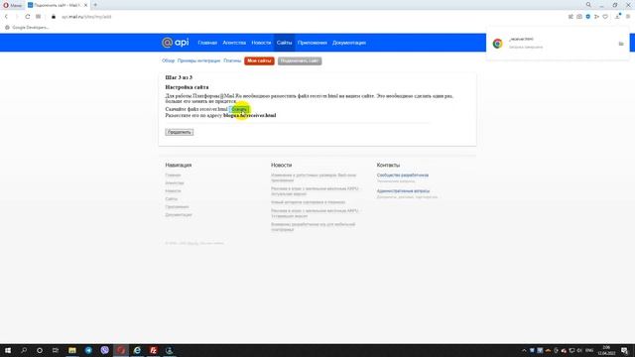Open the speed dial grid icon
The image size is (635, 357).
click(x=38, y=17)
